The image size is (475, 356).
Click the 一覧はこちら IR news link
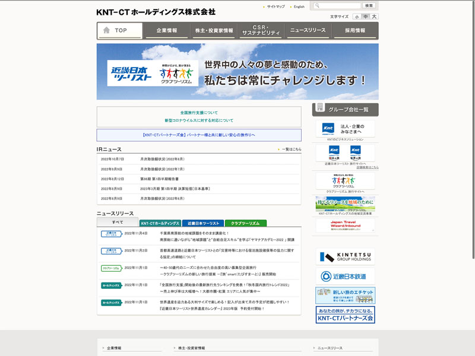click(x=291, y=150)
